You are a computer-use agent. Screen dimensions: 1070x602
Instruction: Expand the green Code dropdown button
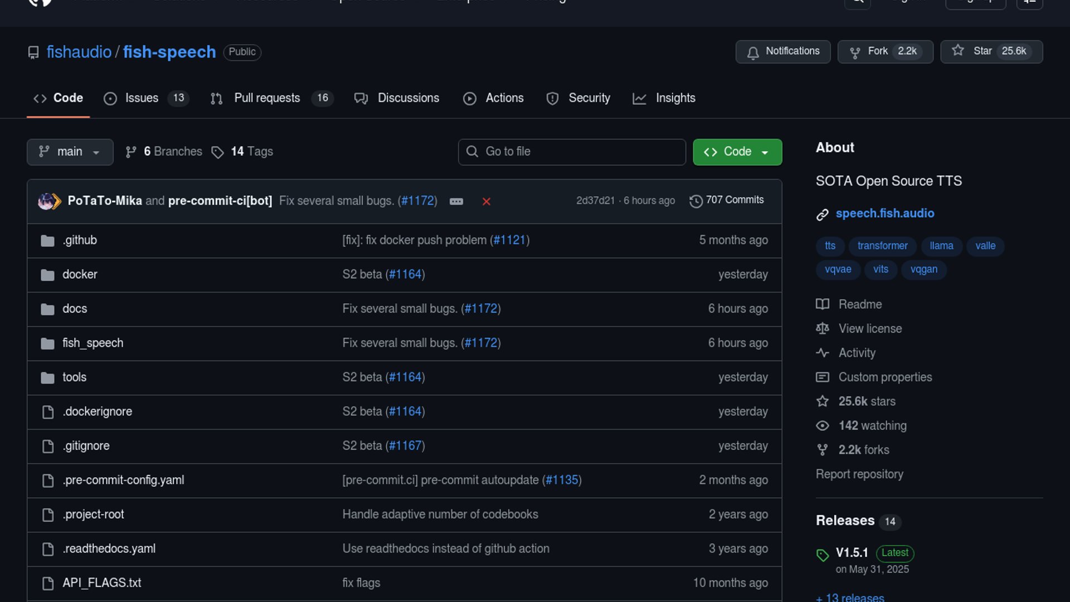737,152
